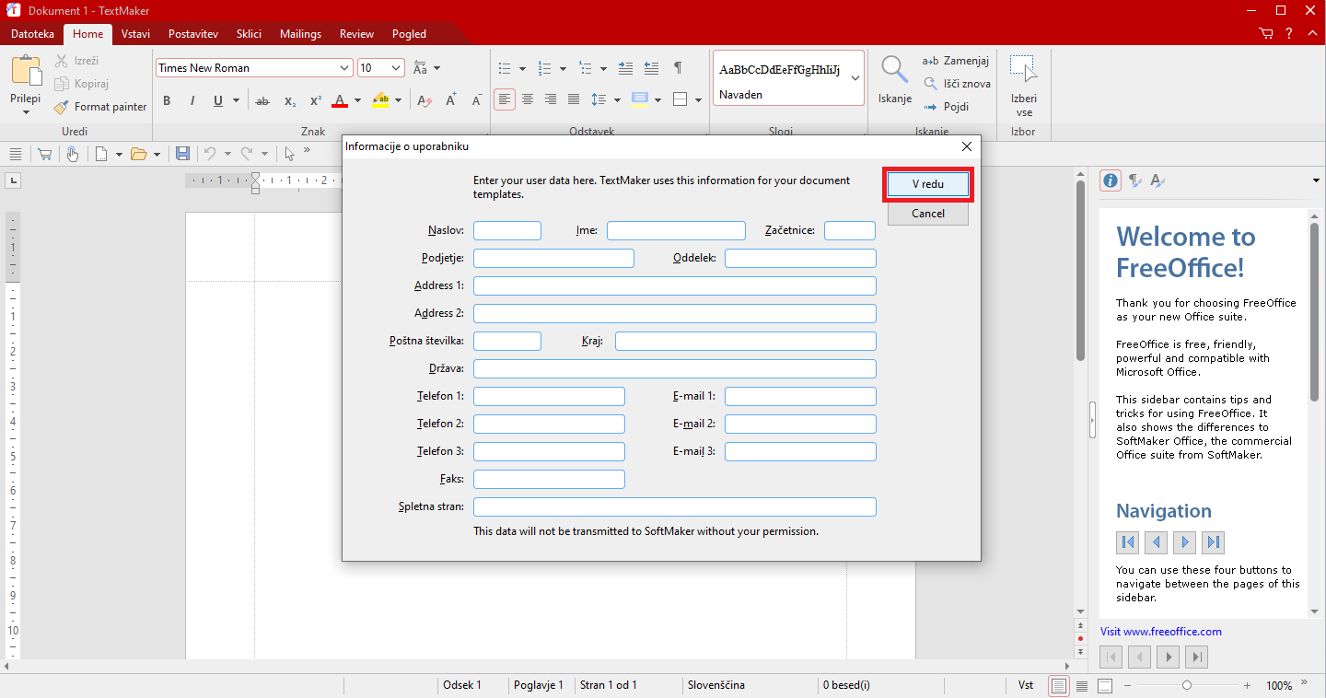The width and height of the screenshot is (1326, 698).
Task: Click the paragraph shading color icon
Action: pos(640,99)
